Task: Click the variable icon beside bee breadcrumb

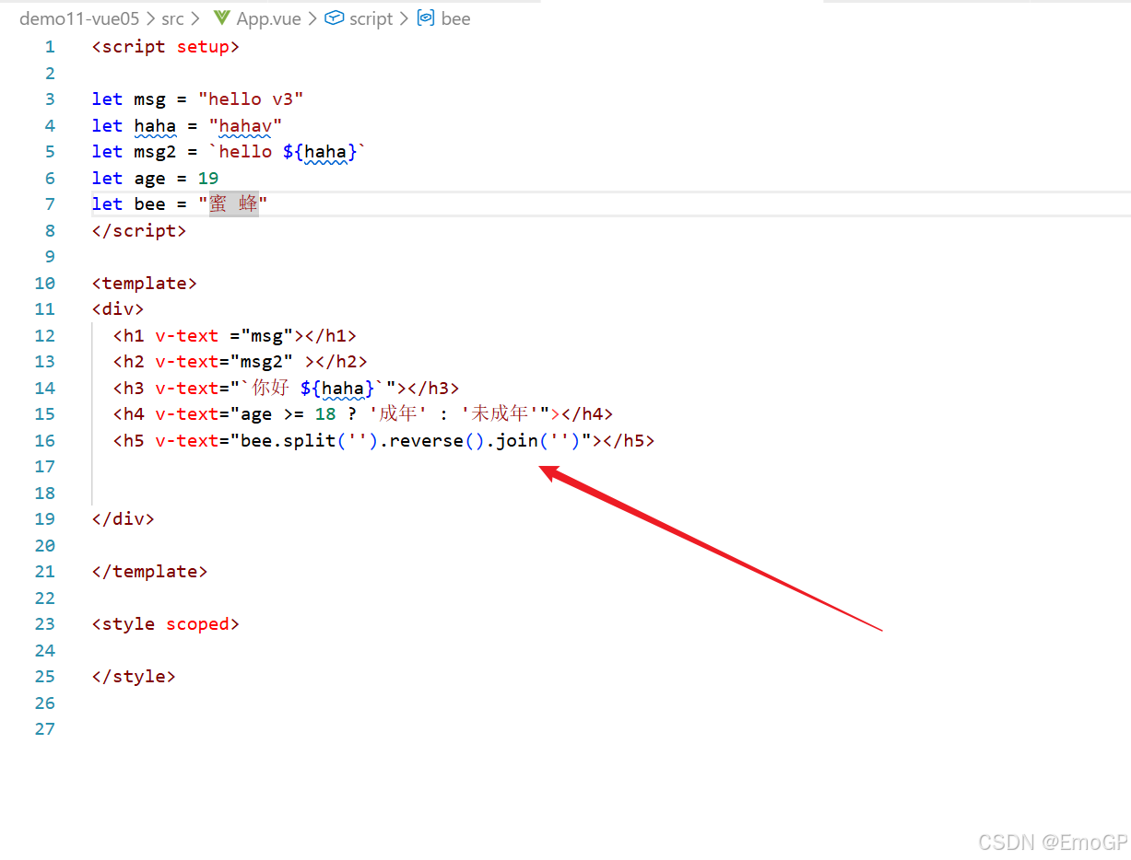Action: tap(426, 17)
